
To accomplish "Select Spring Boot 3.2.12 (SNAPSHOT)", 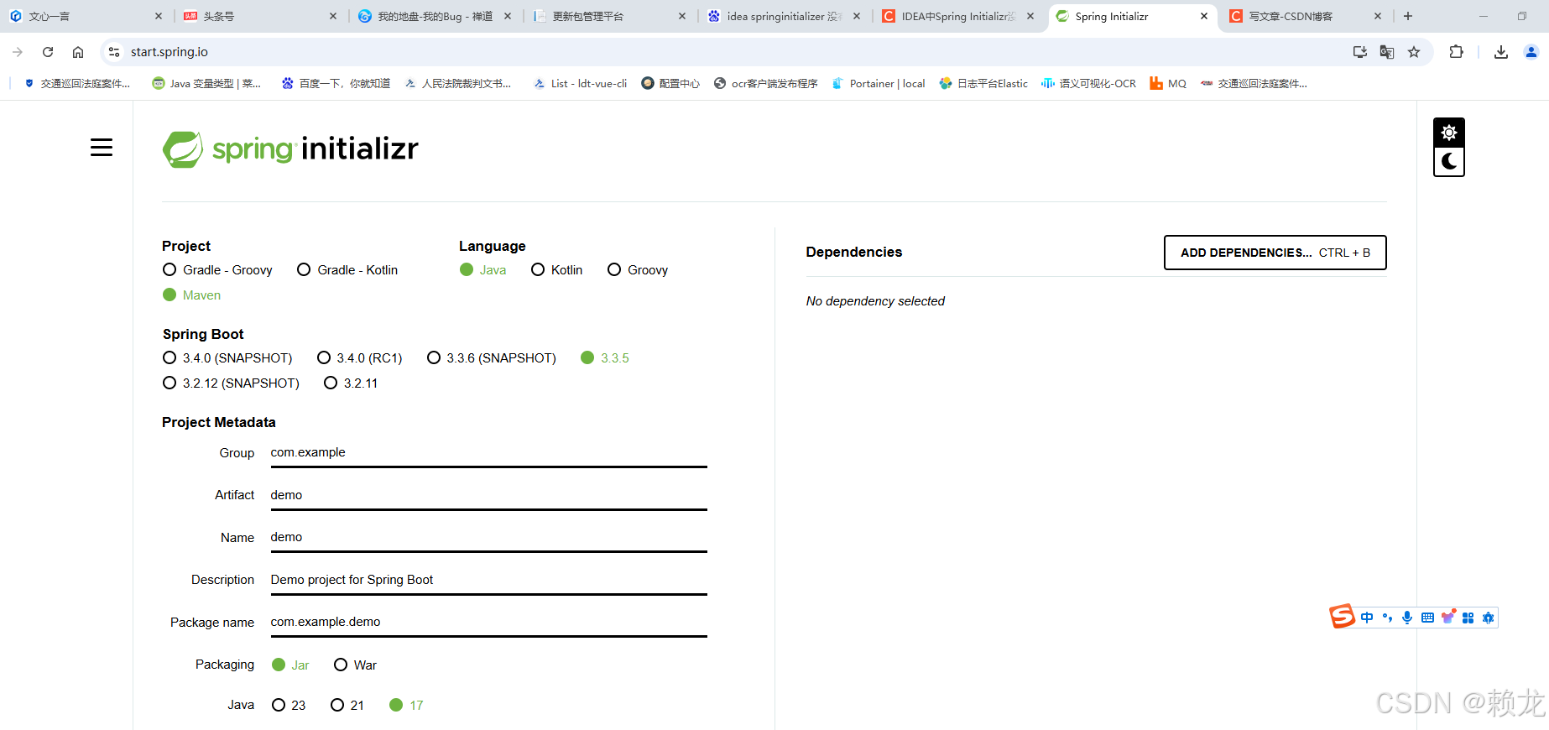I will (231, 383).
